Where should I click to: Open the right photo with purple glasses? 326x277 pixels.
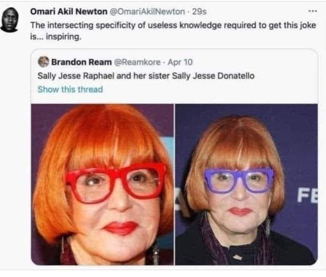tap(246, 184)
